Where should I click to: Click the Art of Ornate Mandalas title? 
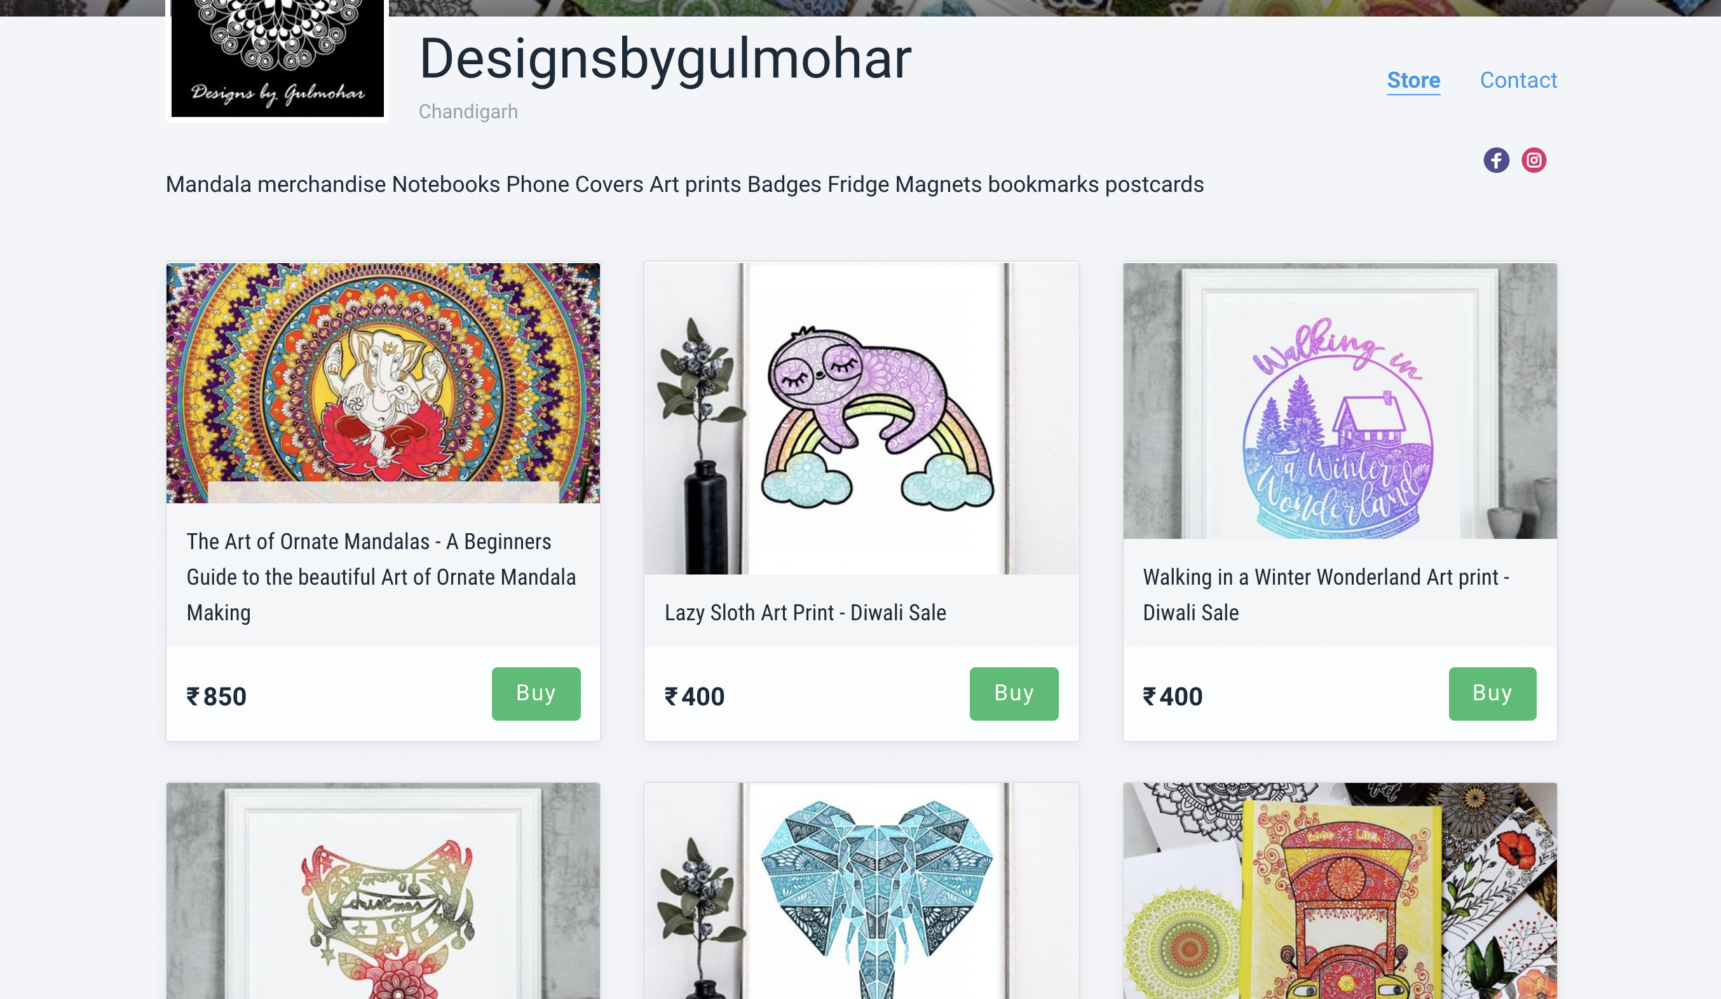point(381,577)
